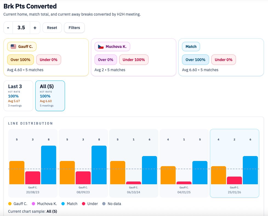Click the minus icon to decrease the line
The width and height of the screenshot is (268, 216).
tap(8, 27)
